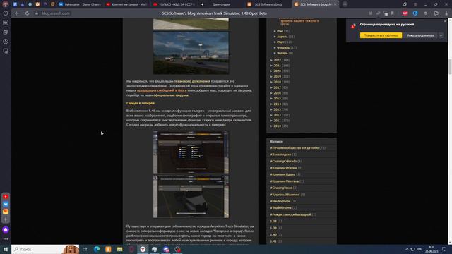Click the ENG language indicator

pos(420,249)
